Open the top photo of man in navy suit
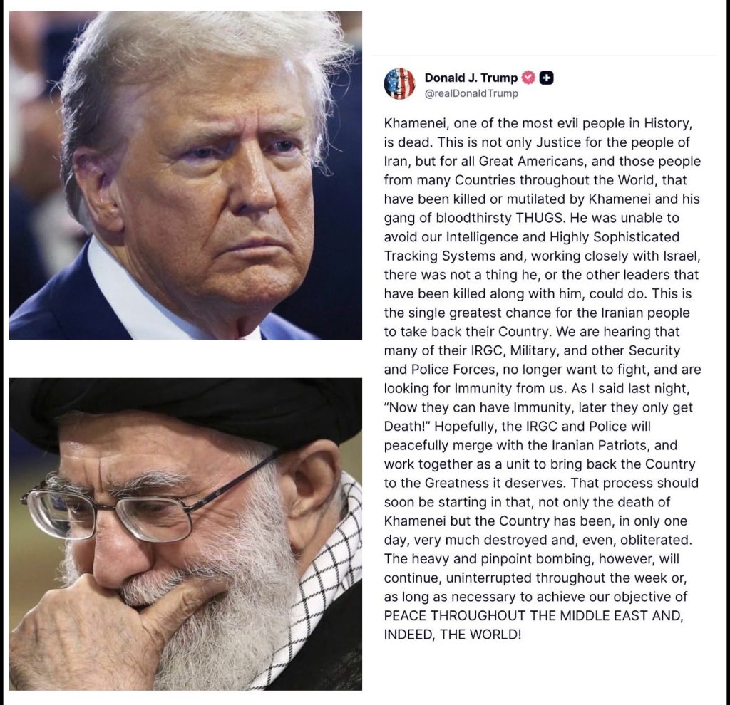The image size is (730, 705). [185, 176]
